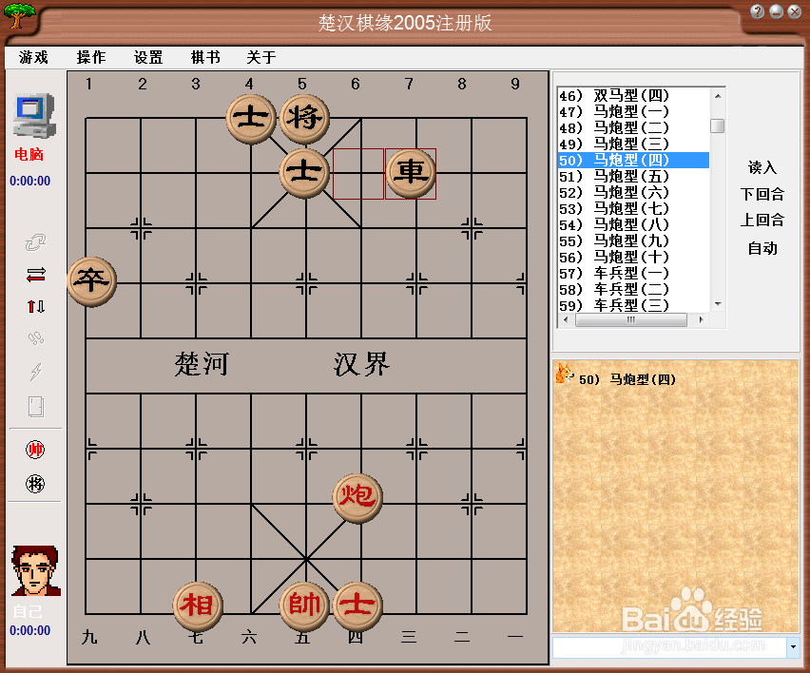Click the red 帅 side icon
Image resolution: width=810 pixels, height=673 pixels.
pos(35,450)
